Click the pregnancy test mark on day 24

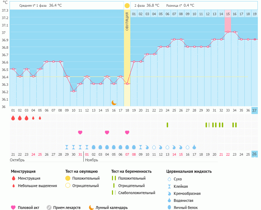click(x=167, y=125)
